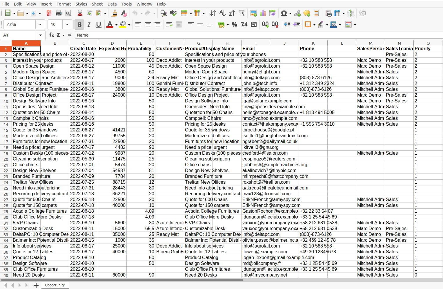Open Headers and Footers icon
Screen dimensions: 443x289
click(316, 13)
